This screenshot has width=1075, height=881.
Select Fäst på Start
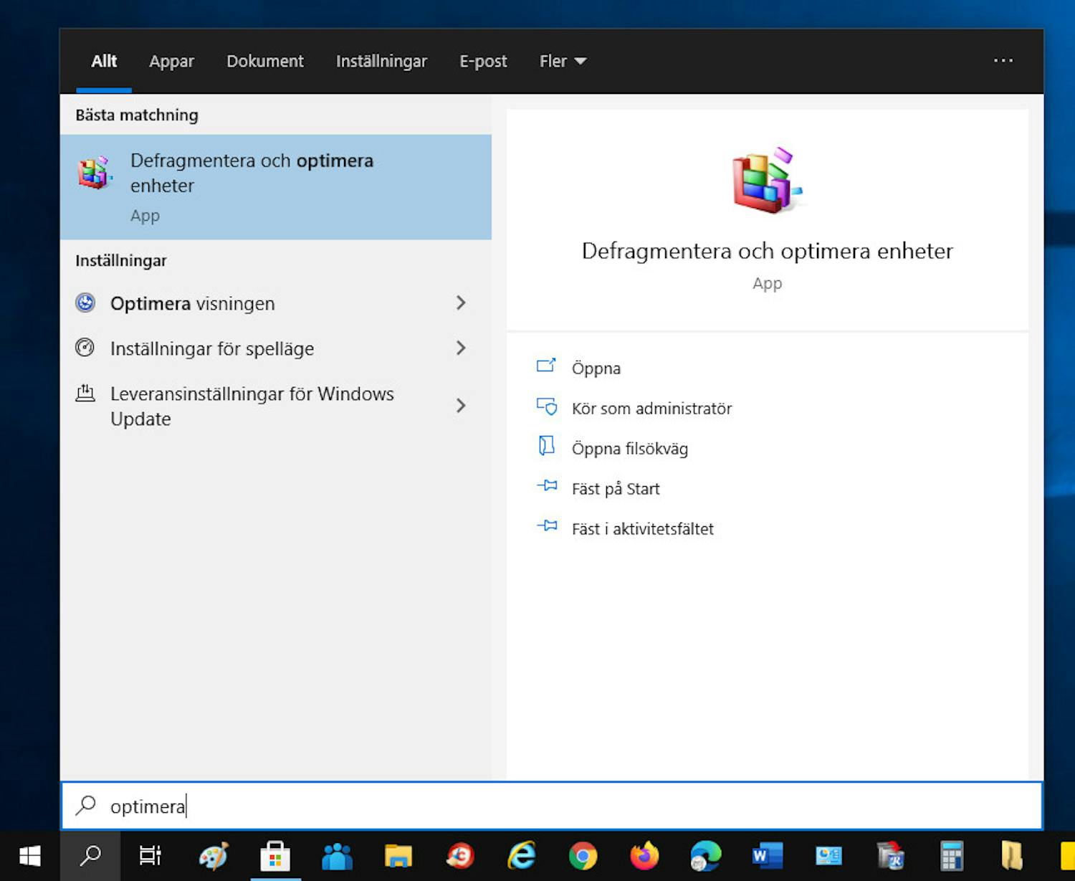(x=616, y=488)
